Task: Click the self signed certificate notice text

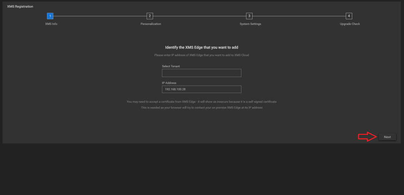Action: [201, 101]
